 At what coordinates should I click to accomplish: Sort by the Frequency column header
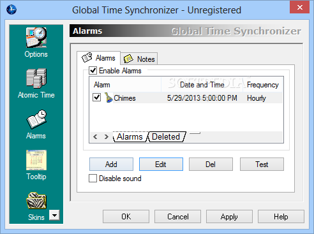coord(263,85)
